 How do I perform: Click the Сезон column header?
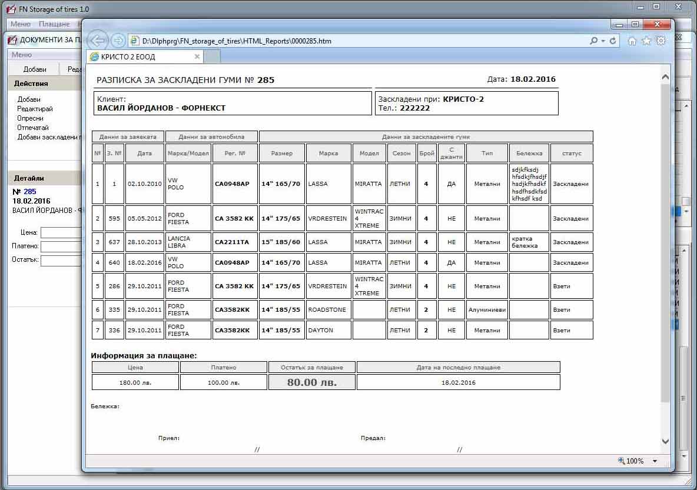click(x=401, y=154)
